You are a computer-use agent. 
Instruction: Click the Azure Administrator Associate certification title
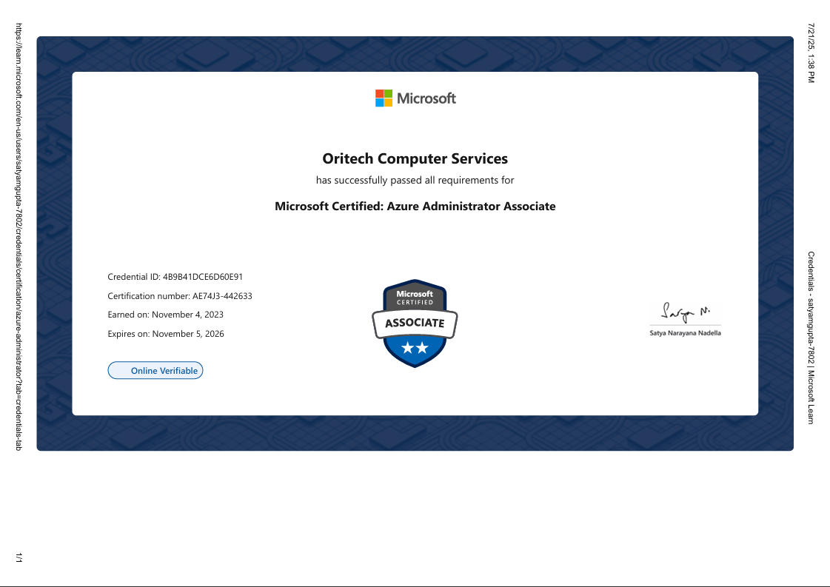[415, 207]
